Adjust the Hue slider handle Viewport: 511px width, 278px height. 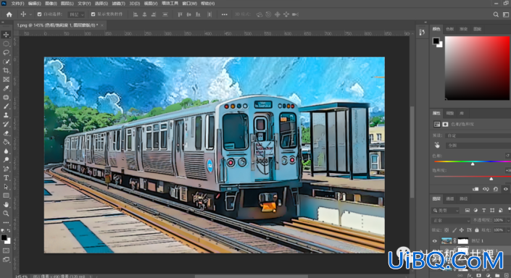point(473,164)
